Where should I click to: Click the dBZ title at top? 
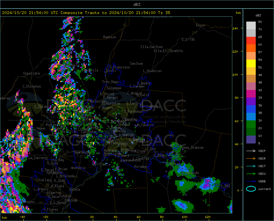pos(137,5)
